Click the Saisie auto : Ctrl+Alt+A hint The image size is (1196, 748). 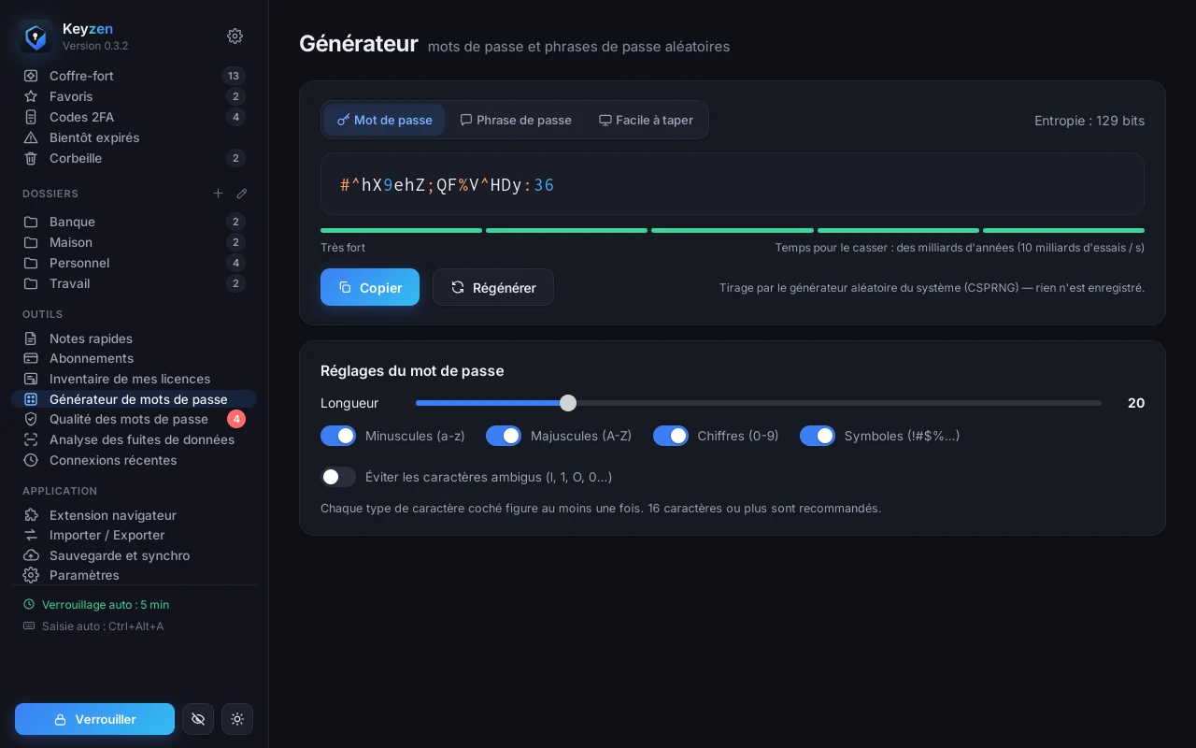[x=93, y=626]
